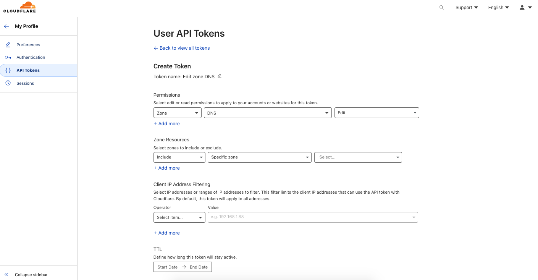Screen dimensions: 538x280
Task: Click the Token name: Edit zone DNS text
Action: pos(184,76)
